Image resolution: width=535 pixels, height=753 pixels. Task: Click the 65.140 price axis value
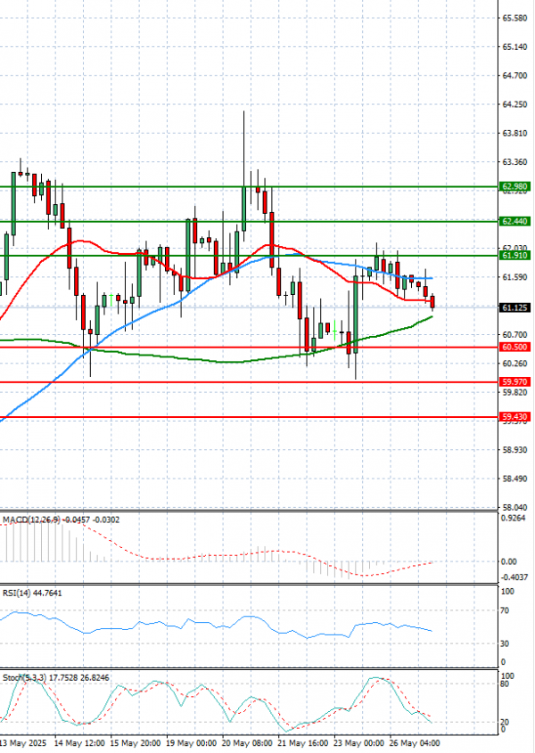pyautogui.click(x=514, y=47)
